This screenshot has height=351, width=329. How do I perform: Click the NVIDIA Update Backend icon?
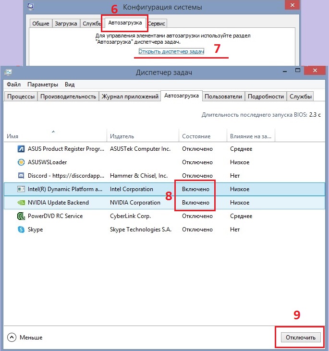[21, 203]
